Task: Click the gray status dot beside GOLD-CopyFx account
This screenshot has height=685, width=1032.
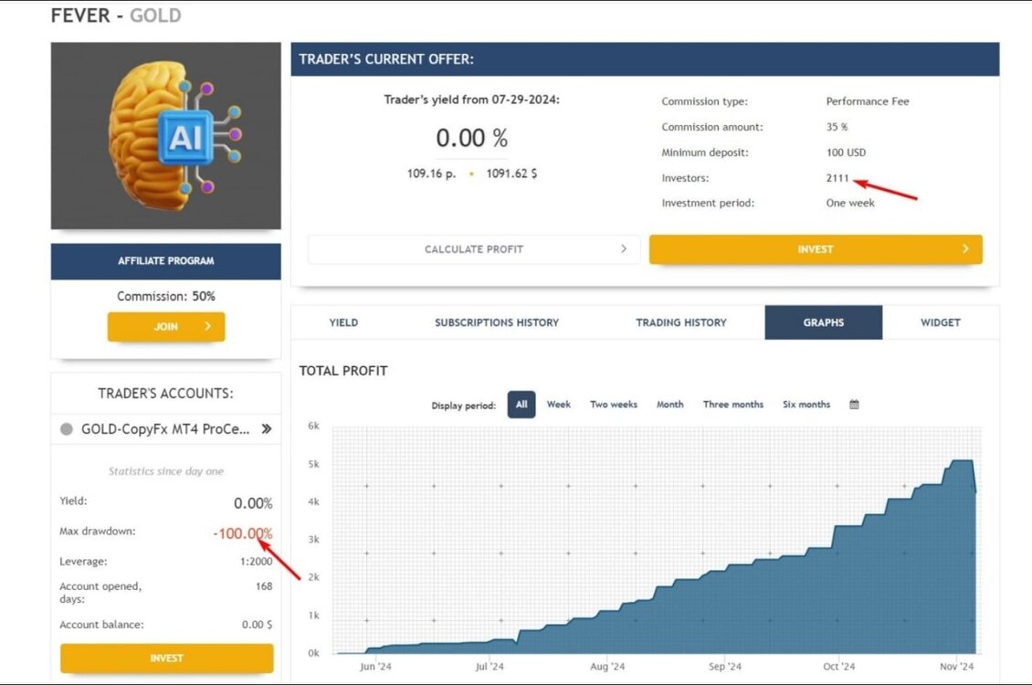Action: (67, 429)
